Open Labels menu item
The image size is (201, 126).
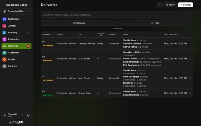tap(17, 59)
